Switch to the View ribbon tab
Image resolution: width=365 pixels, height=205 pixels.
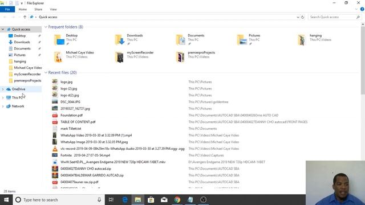(53, 9)
